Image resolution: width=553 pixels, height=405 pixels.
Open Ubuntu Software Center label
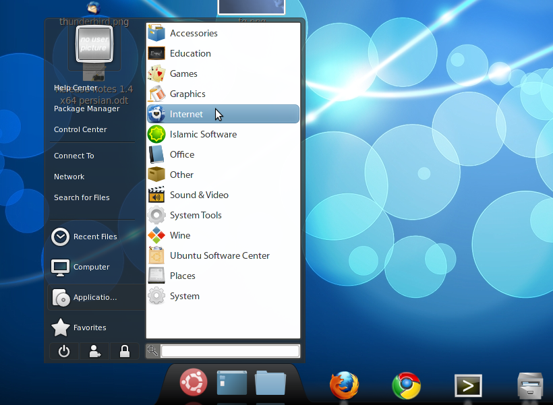(220, 255)
